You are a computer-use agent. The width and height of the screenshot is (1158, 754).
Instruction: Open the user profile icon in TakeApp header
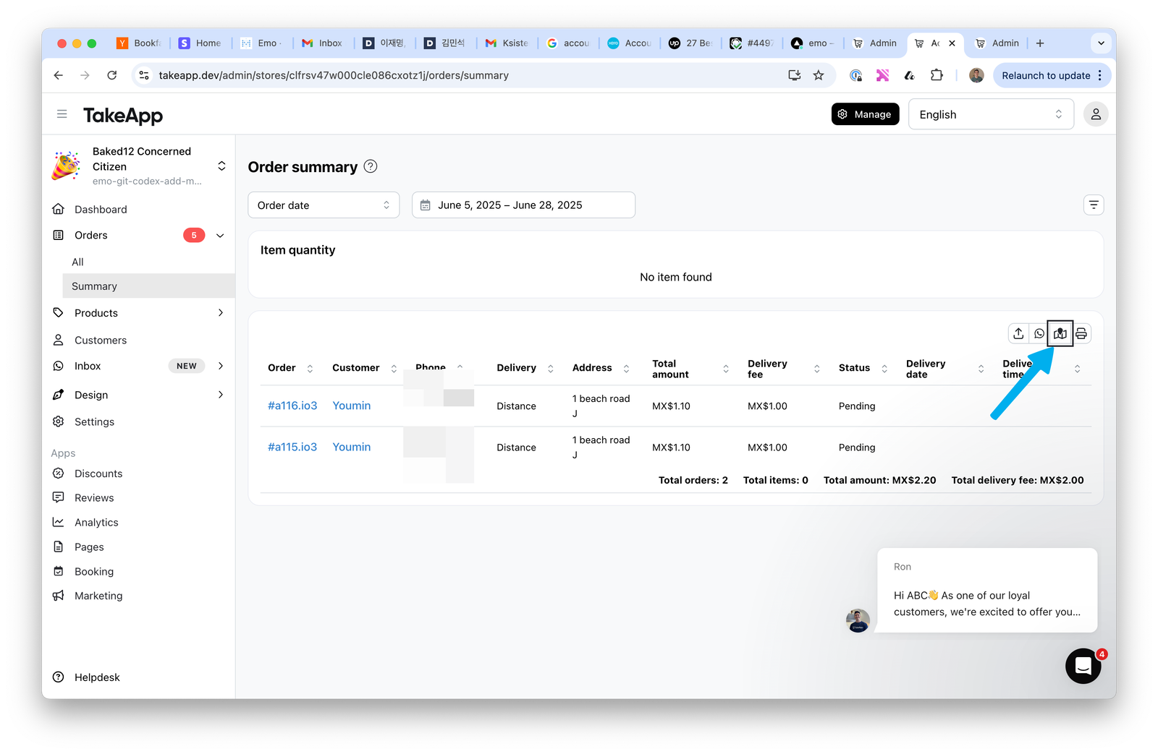point(1096,114)
